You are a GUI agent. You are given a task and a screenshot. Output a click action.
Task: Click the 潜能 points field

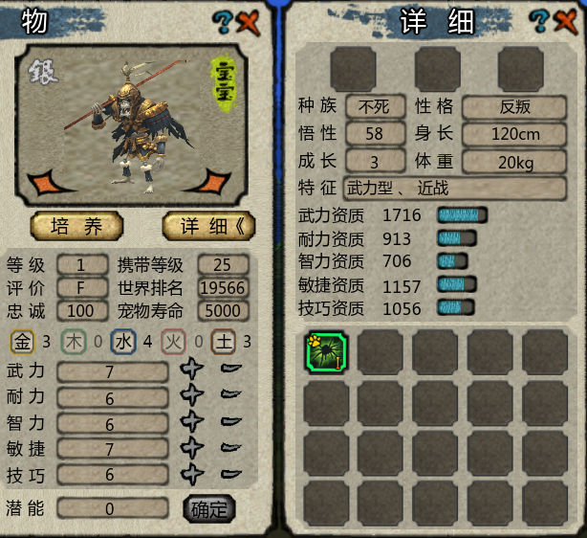point(113,508)
